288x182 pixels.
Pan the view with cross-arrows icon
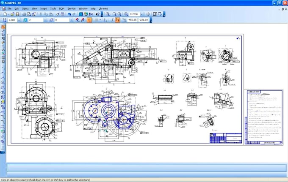click(148, 14)
